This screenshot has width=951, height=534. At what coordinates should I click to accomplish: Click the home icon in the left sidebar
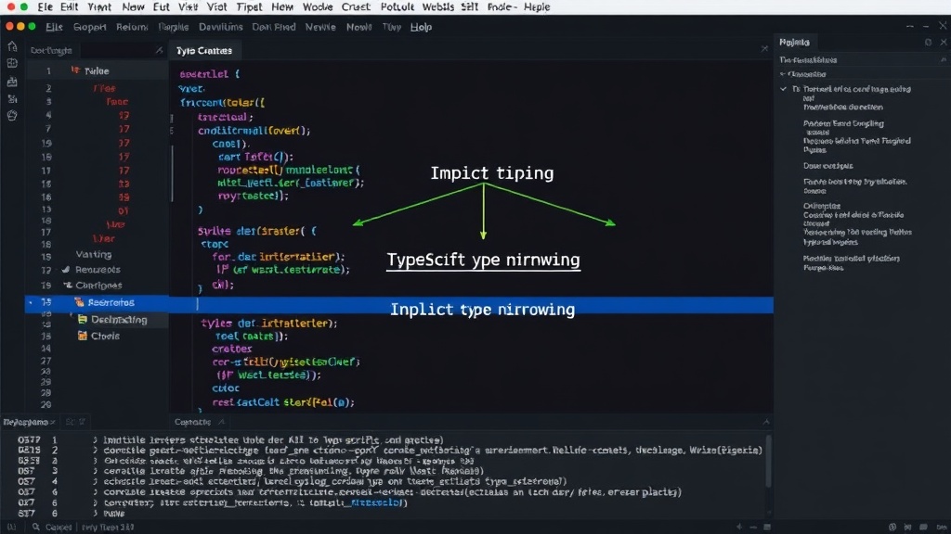(x=12, y=46)
